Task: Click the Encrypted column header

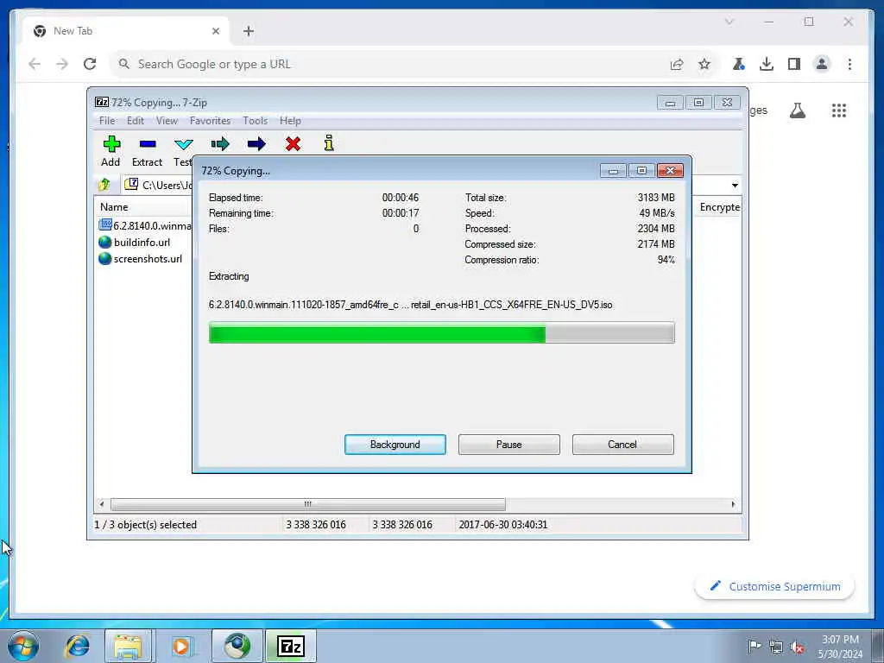Action: (x=719, y=207)
